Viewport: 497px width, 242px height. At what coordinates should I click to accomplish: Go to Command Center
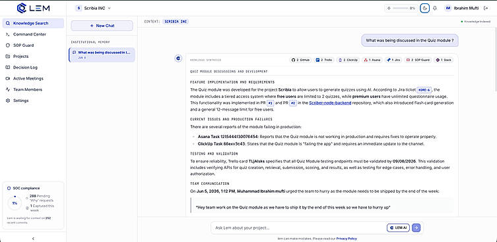33,34
